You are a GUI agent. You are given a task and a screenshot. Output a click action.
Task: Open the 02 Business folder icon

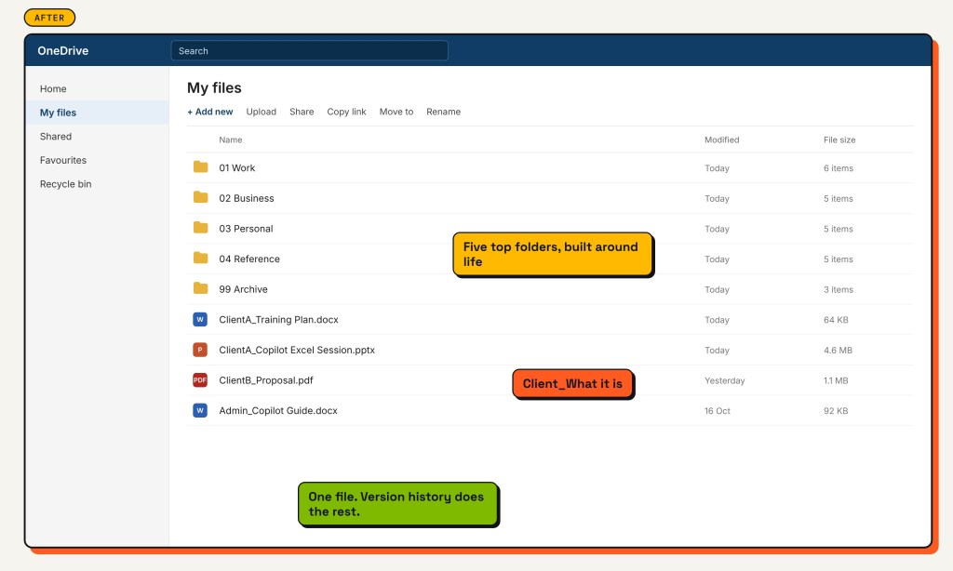201,197
